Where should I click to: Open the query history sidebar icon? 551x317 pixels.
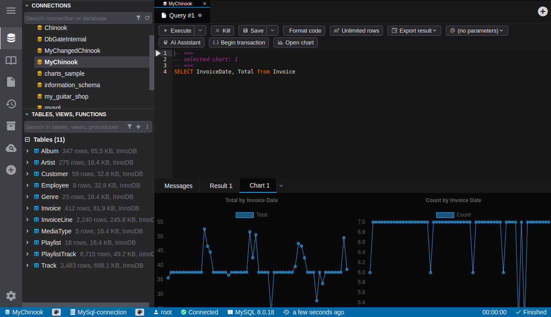tap(11, 104)
